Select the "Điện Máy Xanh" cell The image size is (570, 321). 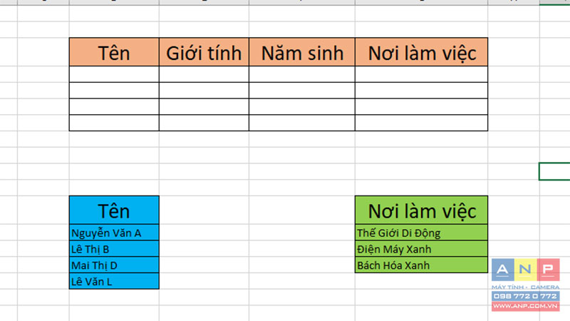point(421,248)
